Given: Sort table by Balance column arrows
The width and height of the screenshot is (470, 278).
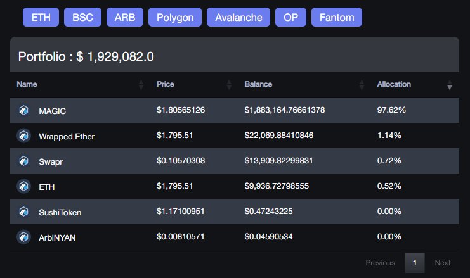Looking at the screenshot, I should pyautogui.click(x=362, y=85).
